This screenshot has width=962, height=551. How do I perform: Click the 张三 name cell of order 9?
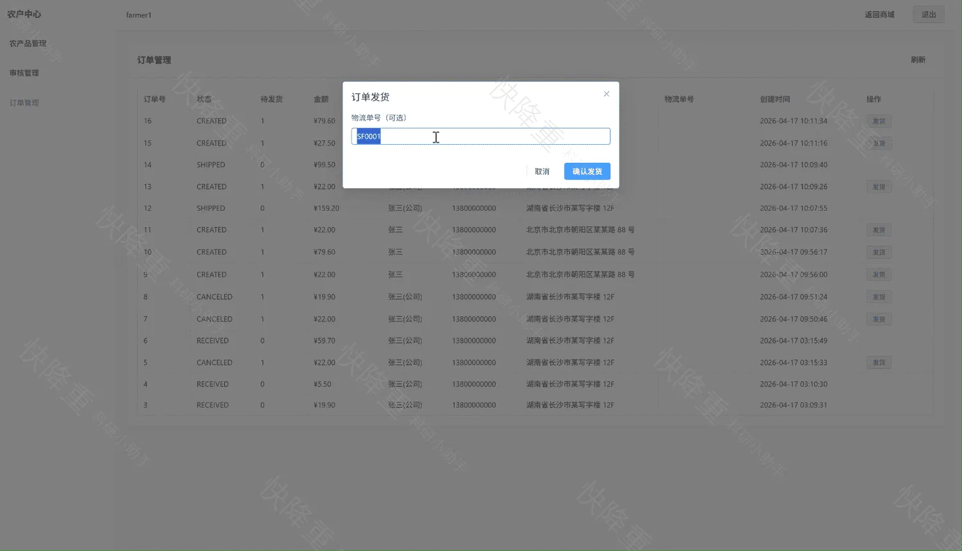[x=395, y=275]
